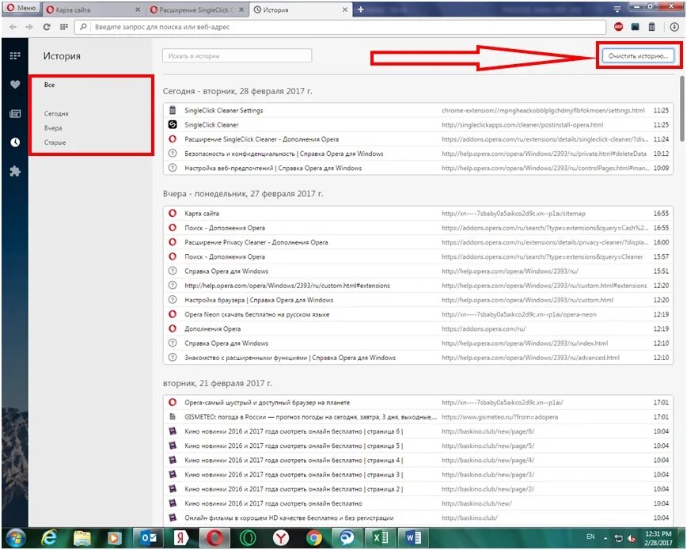Go back with the back arrow
This screenshot has width=687, height=550.
13,27
